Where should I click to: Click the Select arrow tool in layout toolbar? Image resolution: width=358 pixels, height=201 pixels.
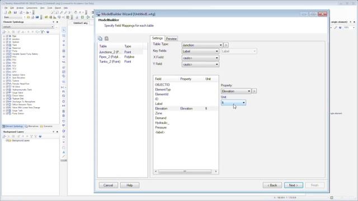(x=64, y=30)
